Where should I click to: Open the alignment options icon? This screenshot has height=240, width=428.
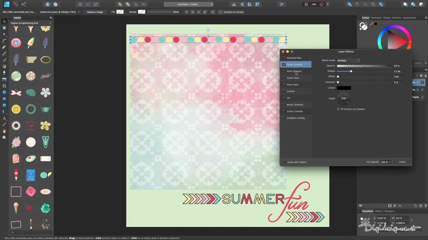(282, 4)
